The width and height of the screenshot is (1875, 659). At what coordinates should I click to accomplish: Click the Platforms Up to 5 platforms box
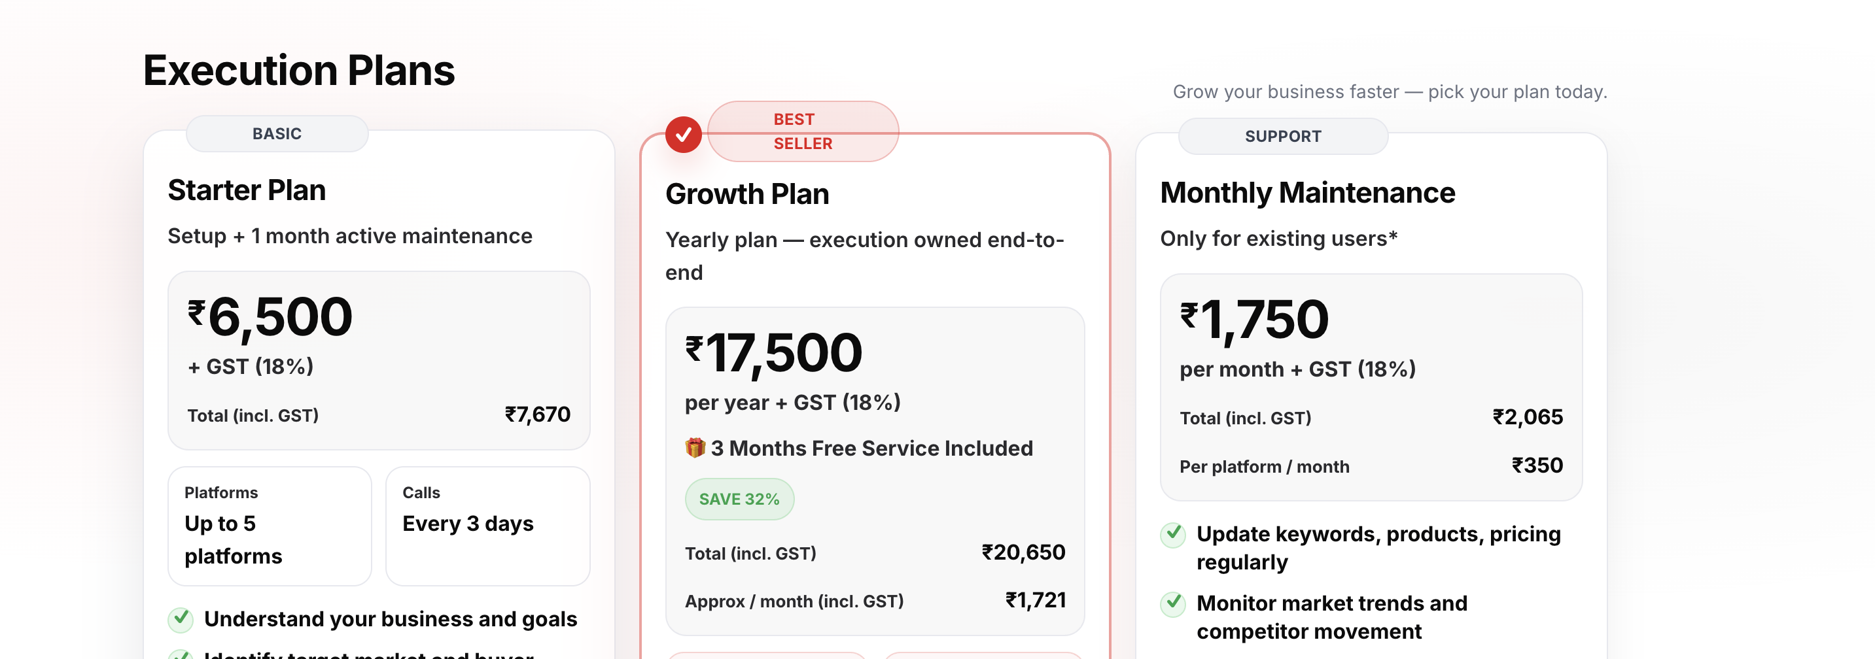pyautogui.click(x=270, y=526)
